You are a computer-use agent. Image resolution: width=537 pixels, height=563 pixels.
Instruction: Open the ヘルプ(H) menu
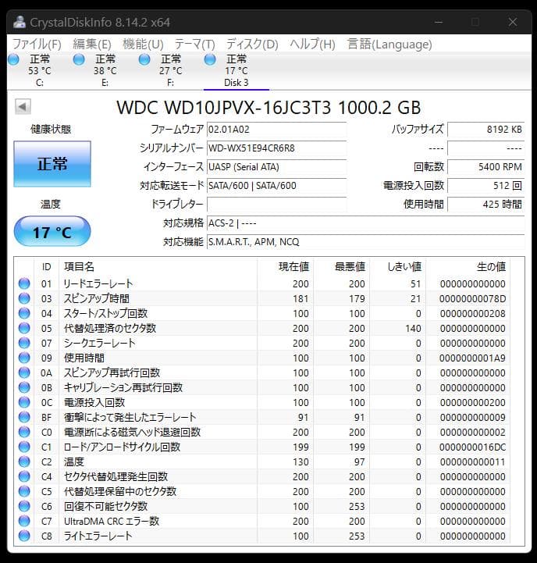[x=312, y=45]
